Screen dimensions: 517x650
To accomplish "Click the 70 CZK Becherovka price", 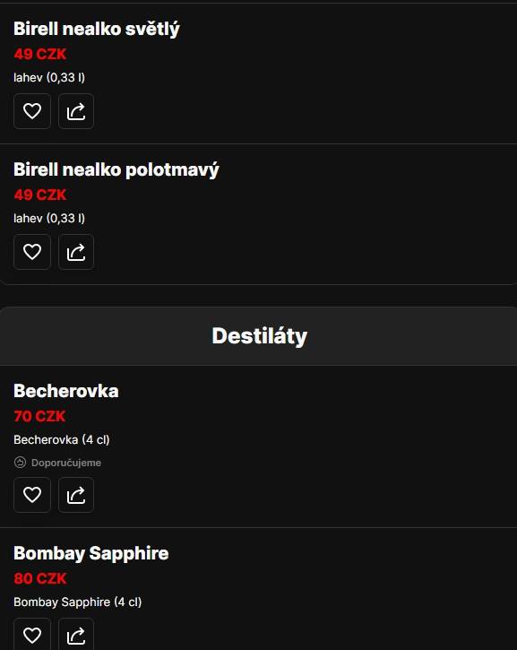I will (39, 416).
